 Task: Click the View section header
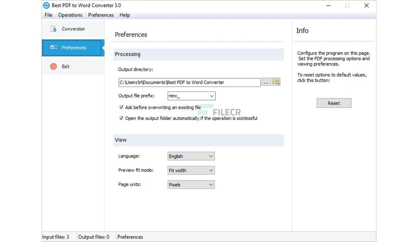pos(198,140)
